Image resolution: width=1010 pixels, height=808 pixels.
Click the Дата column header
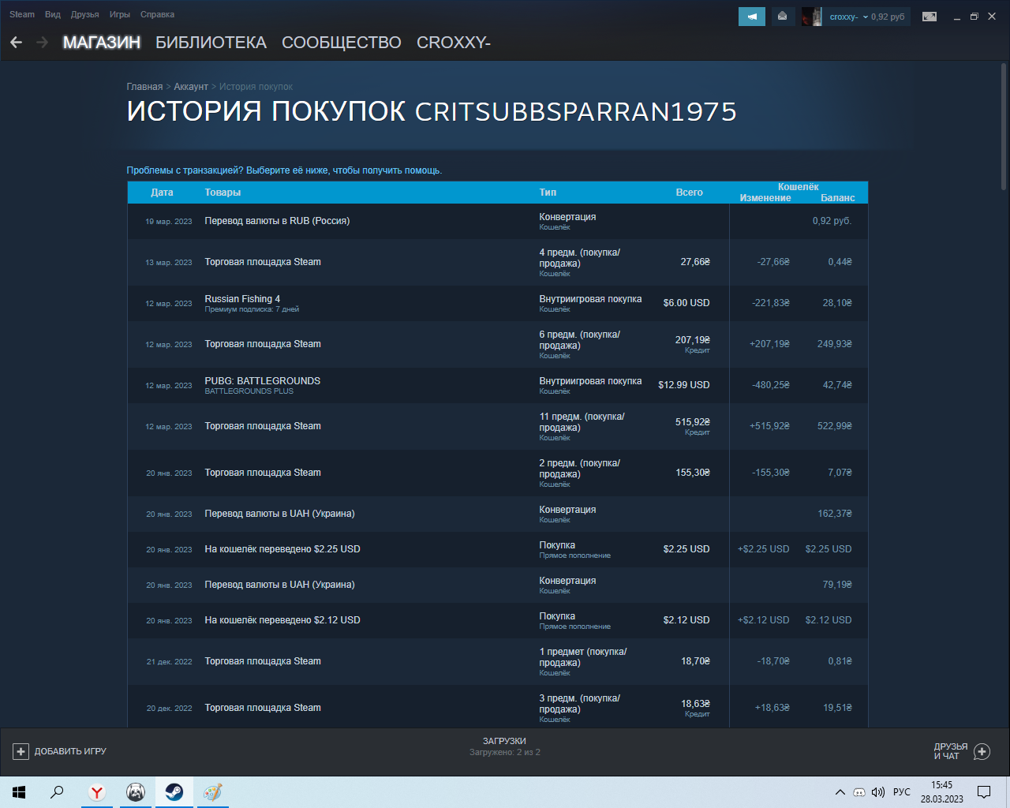coord(162,193)
